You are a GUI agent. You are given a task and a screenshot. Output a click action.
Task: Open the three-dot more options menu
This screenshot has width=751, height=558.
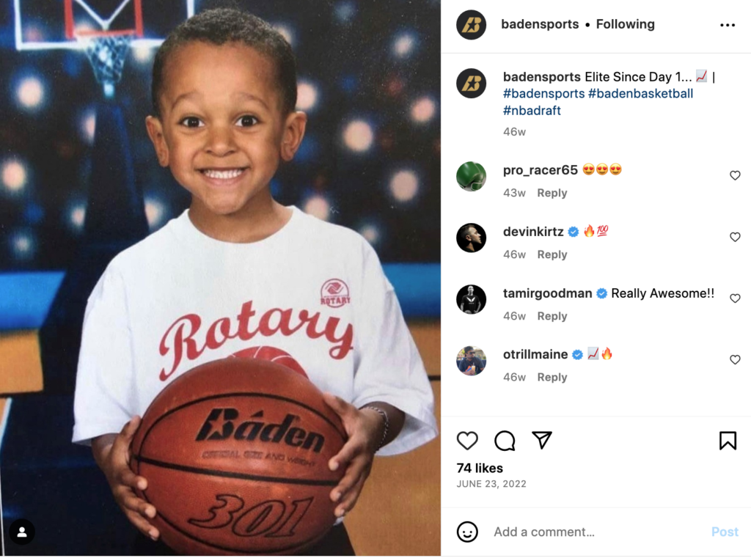click(727, 25)
